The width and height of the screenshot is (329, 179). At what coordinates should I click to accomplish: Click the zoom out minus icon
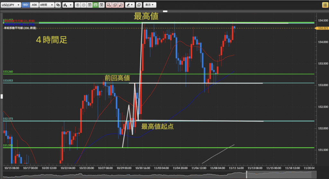click(x=84, y=5)
